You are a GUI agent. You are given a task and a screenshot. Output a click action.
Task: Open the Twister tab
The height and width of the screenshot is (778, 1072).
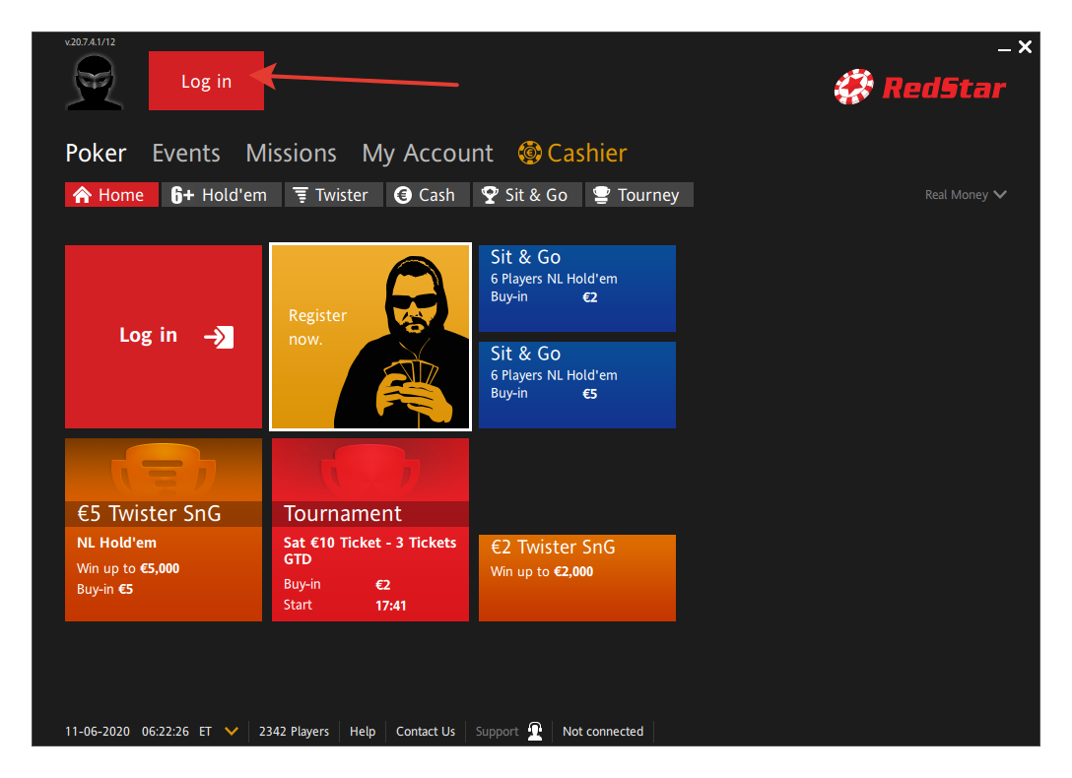click(333, 195)
